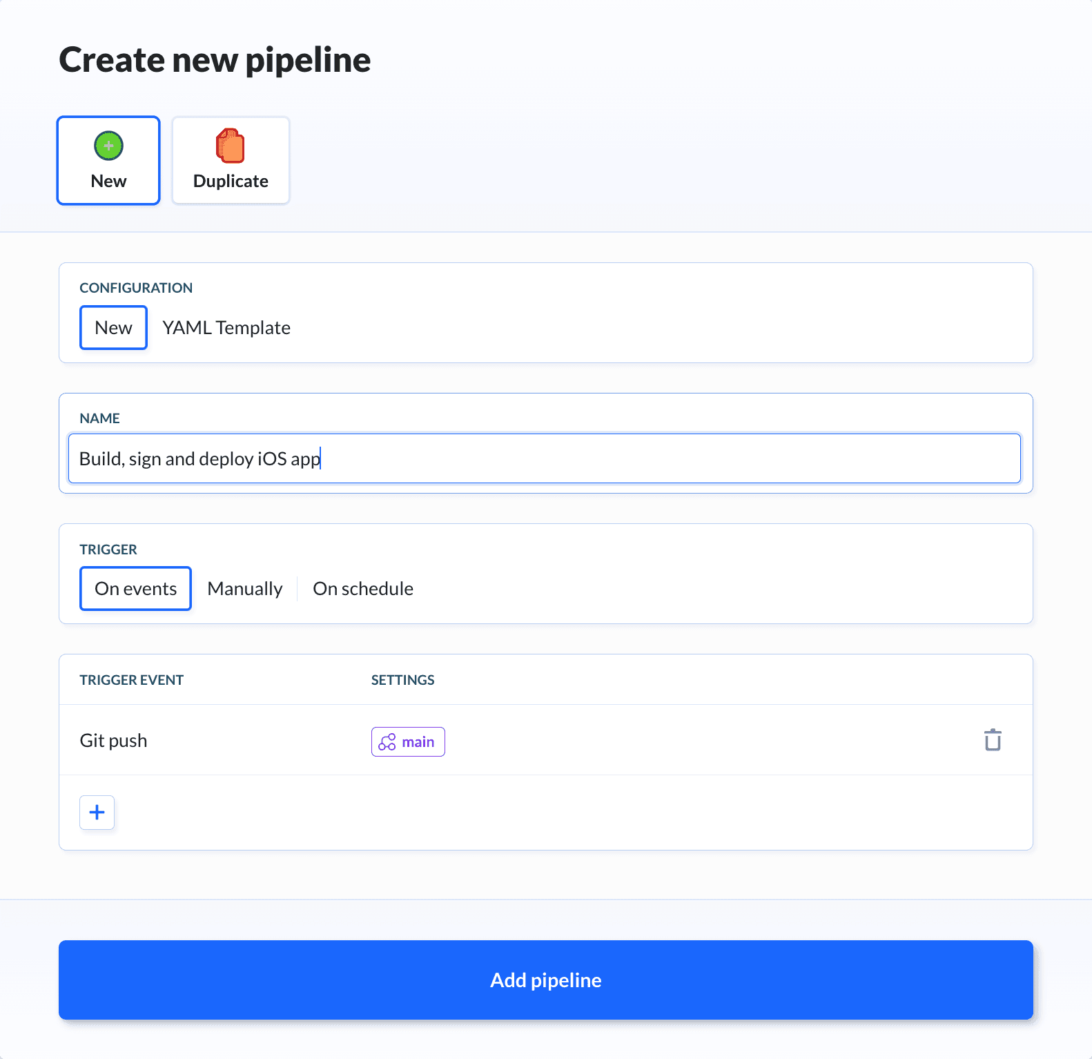The width and height of the screenshot is (1092, 1059).
Task: Click the Add pipeline button
Action: 545,980
